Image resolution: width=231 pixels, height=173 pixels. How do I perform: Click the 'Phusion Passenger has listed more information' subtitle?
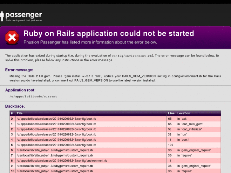(90, 42)
